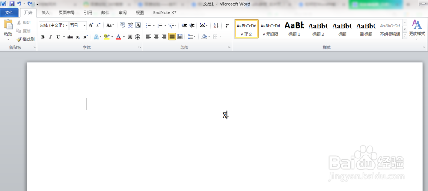Toggle subscript formatting
The image size is (428, 191).
point(78,37)
